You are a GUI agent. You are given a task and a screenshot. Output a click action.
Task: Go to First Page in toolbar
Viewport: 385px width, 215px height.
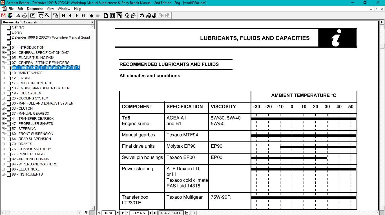(64, 15)
